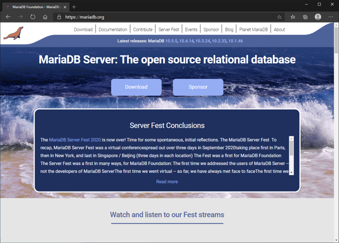Open the browser settings ellipsis menu
Image resolution: width=339 pixels, height=243 pixels.
(x=331, y=17)
